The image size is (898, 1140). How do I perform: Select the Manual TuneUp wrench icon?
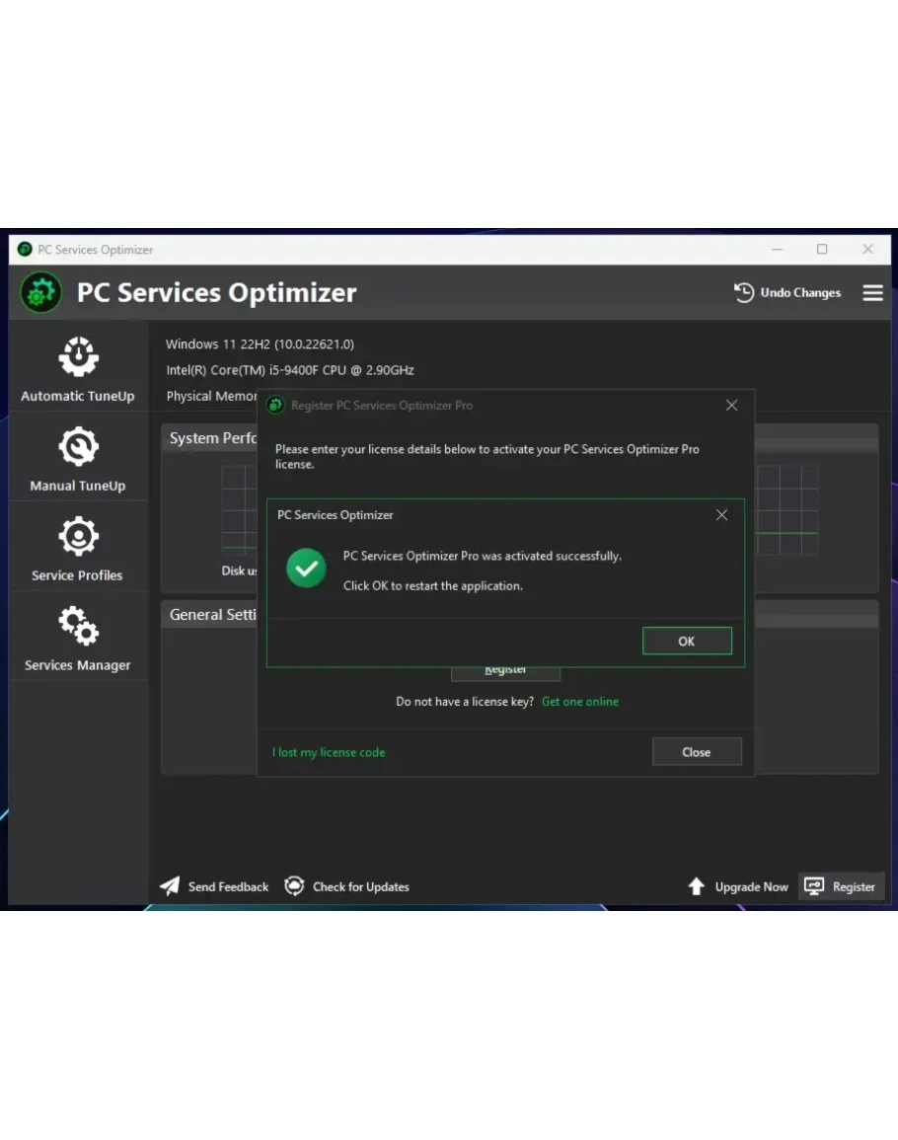click(x=78, y=447)
